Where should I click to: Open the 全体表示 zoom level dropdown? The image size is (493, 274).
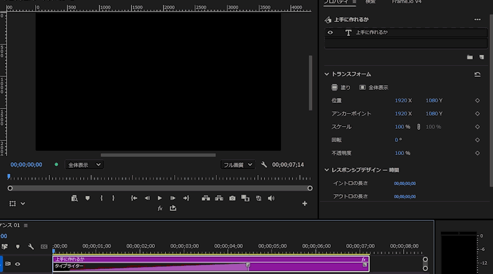click(x=84, y=165)
